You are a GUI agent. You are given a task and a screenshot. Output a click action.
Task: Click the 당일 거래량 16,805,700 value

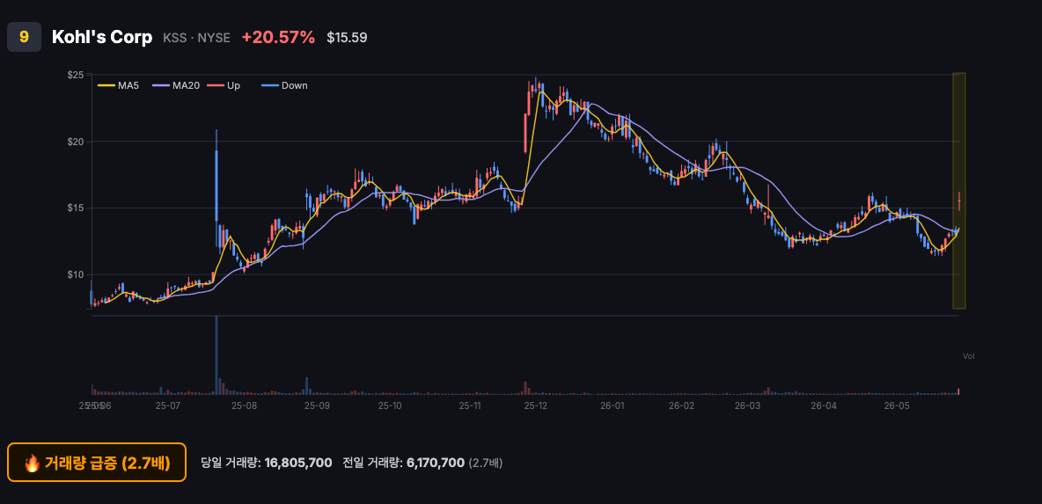[x=298, y=462]
